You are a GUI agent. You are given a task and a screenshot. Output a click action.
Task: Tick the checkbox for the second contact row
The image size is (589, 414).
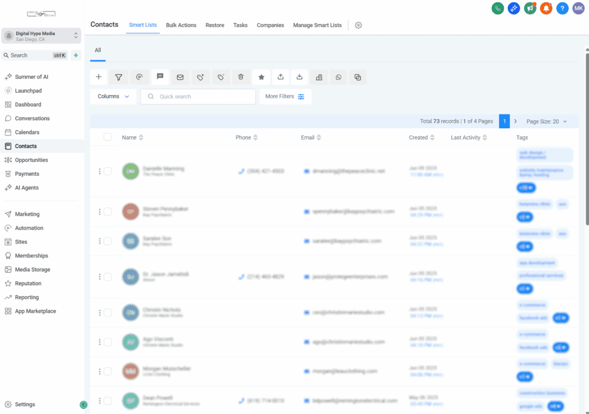(108, 212)
